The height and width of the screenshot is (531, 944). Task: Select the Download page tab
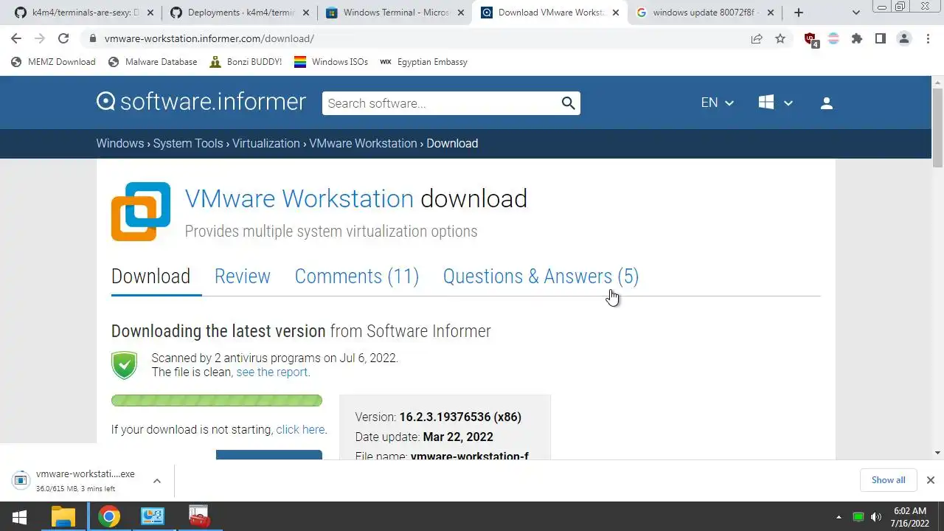click(x=150, y=277)
